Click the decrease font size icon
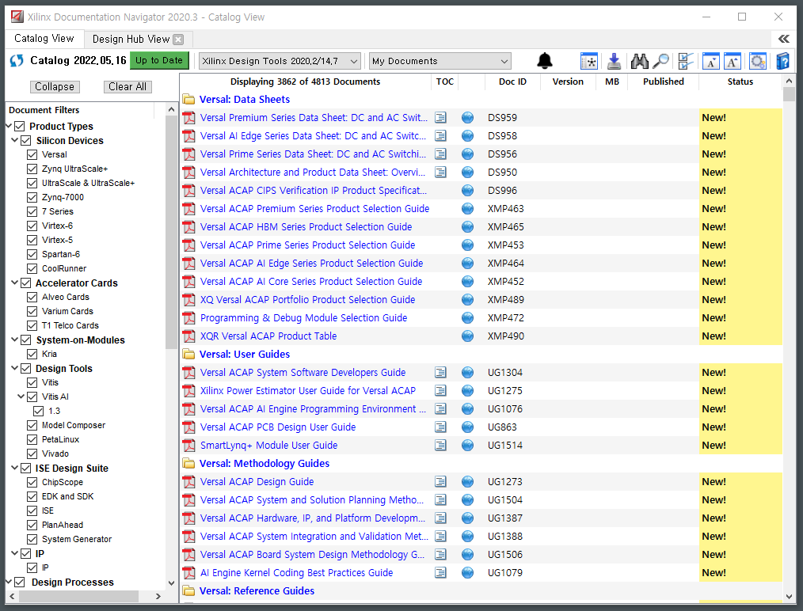803x611 pixels. [711, 62]
